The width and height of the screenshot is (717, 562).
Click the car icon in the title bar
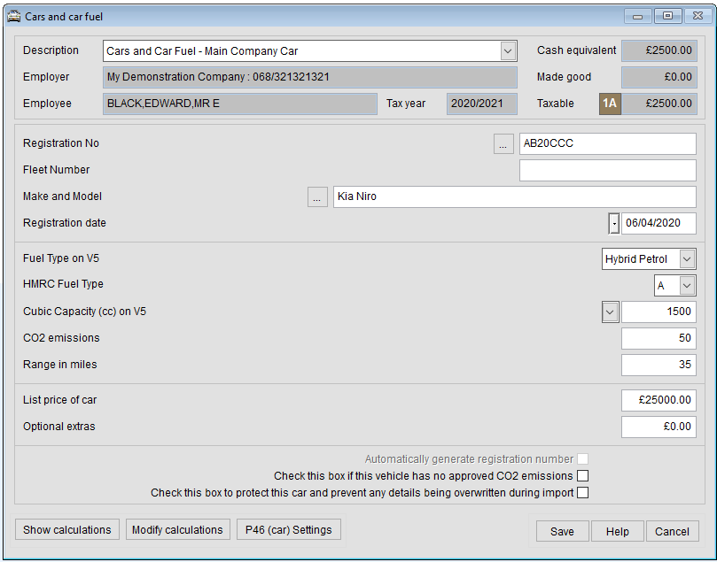[x=12, y=15]
